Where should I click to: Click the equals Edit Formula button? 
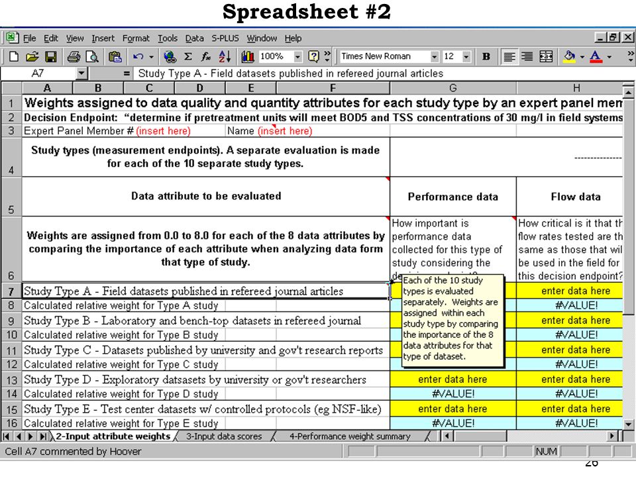tap(127, 74)
